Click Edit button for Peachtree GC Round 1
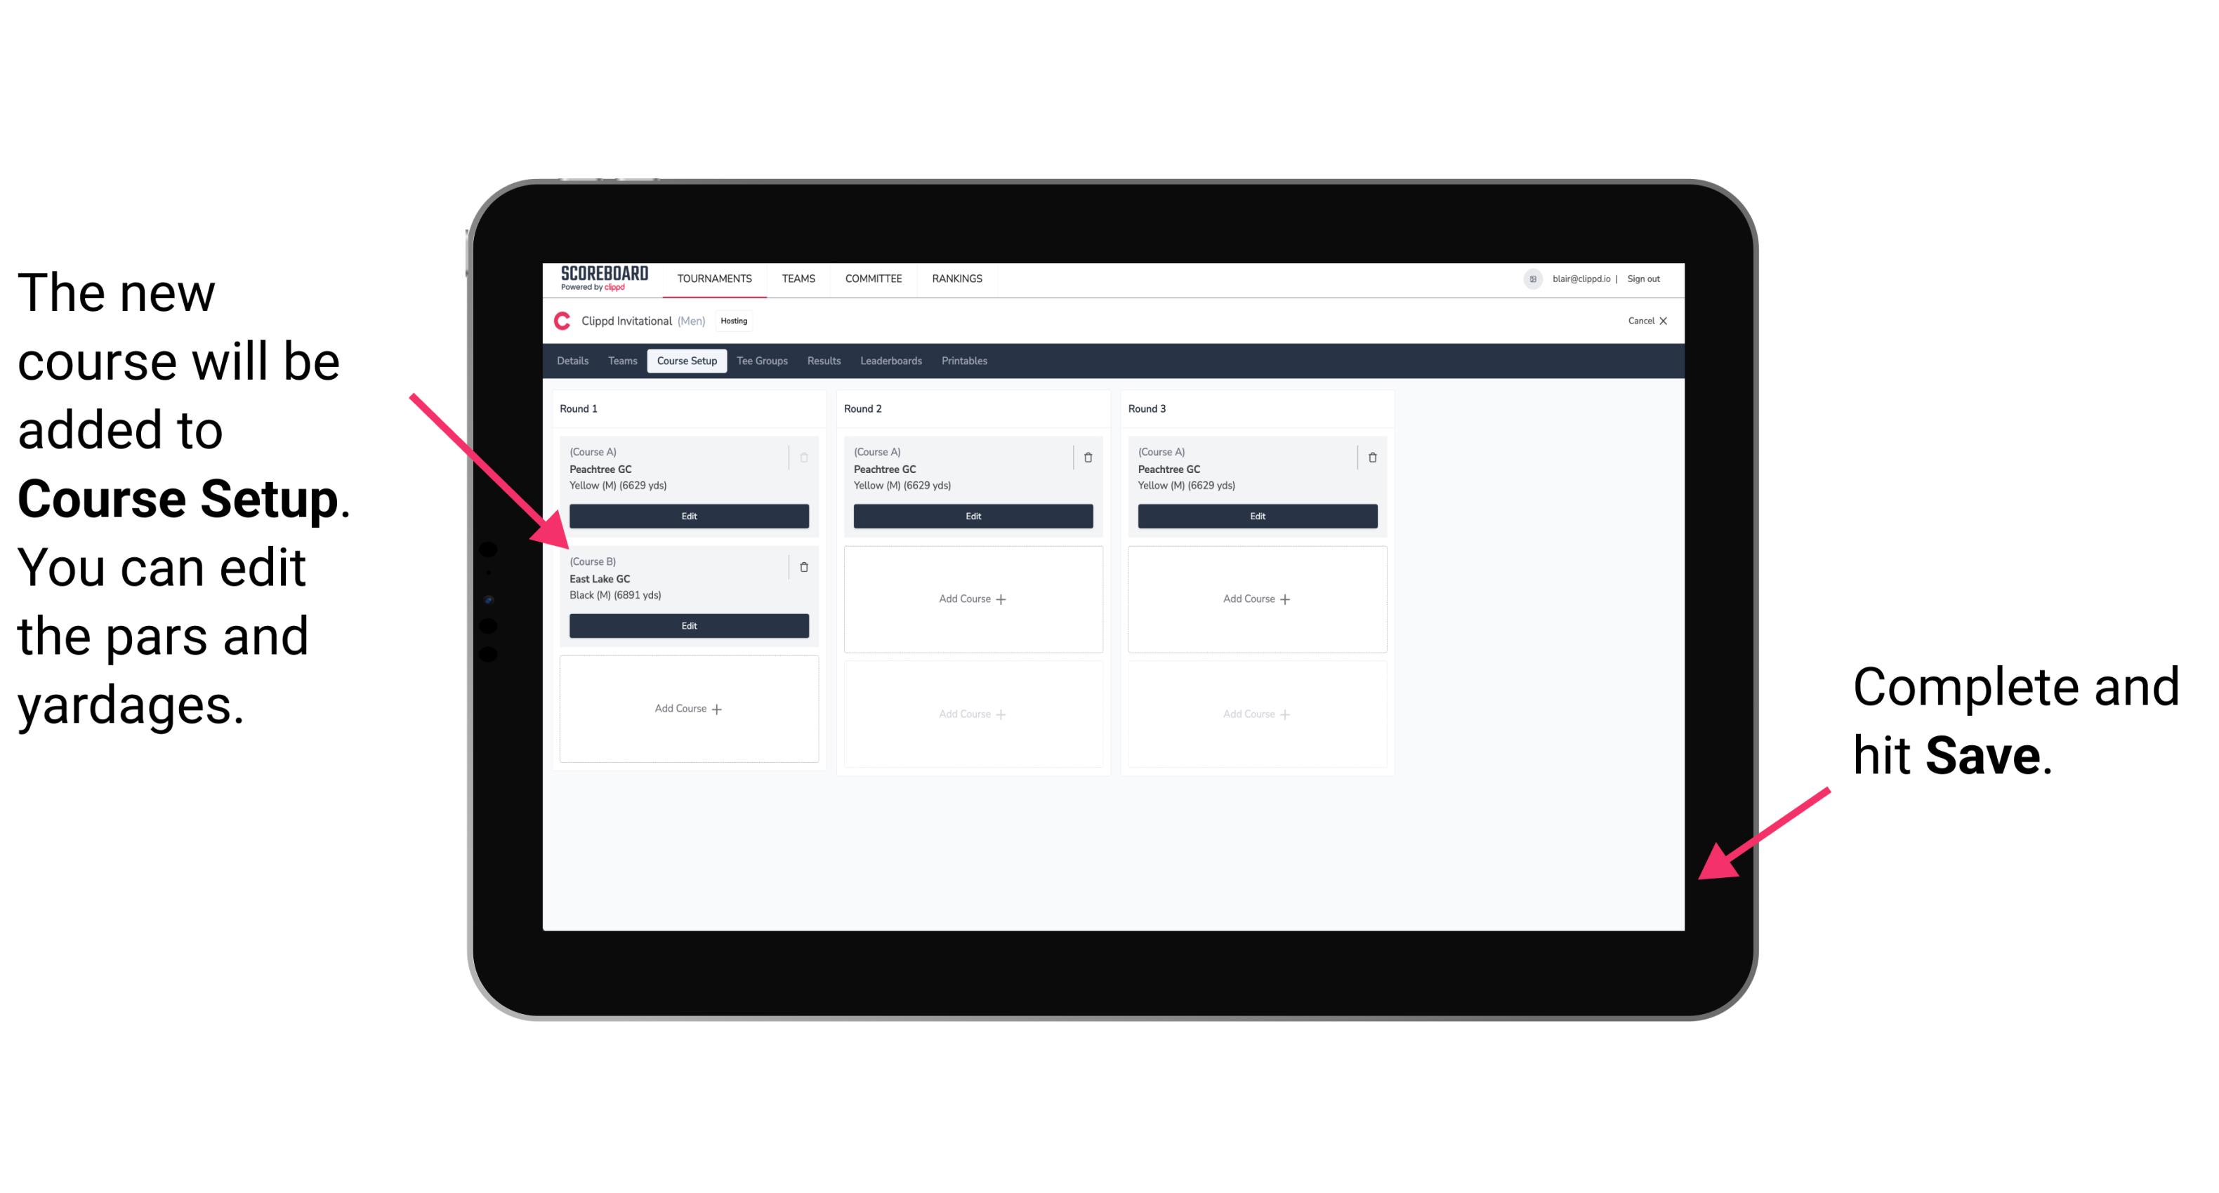The width and height of the screenshot is (2219, 1193). pyautogui.click(x=687, y=516)
